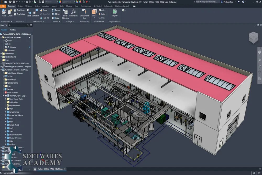Launch the Simplify tool
The width and height of the screenshot is (262, 175).
(114, 13)
